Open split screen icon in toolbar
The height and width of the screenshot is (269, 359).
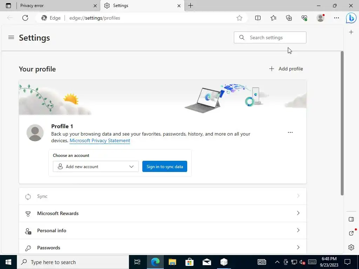tap(258, 18)
